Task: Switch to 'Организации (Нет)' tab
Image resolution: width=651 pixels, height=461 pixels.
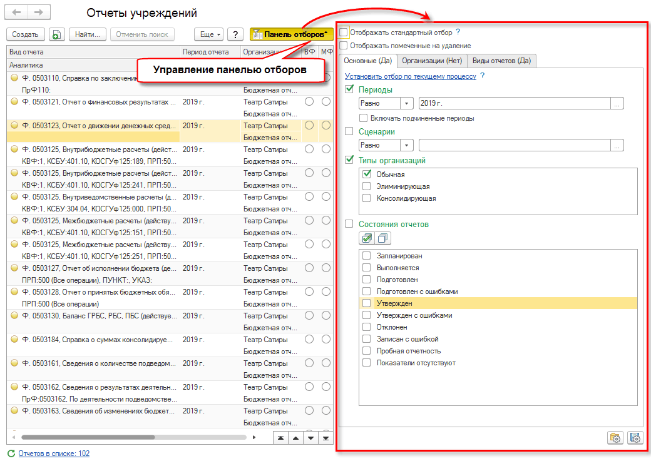Action: pos(432,61)
